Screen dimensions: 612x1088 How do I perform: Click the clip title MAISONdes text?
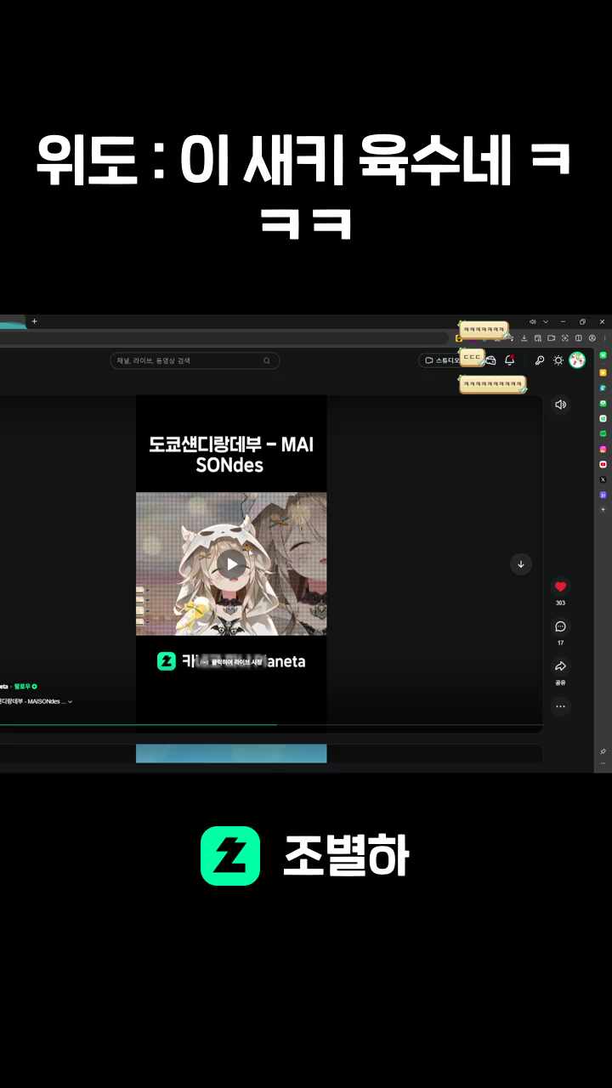click(33, 702)
